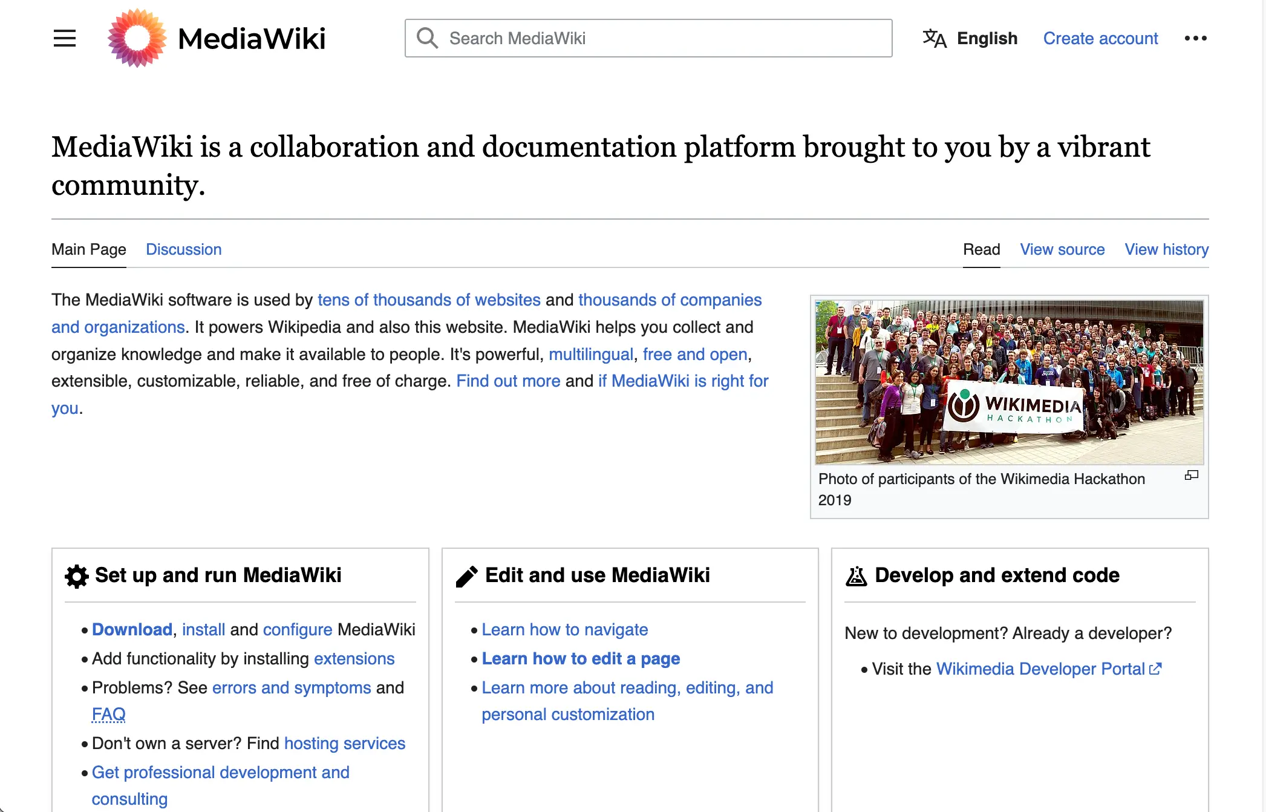Click the Wikimedia Hackathon 2019 photo thumbnail
Image resolution: width=1266 pixels, height=812 pixels.
[x=1009, y=382]
